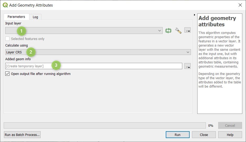Open Help for this algorithm
Screen dimensions: 246x142
click(x=230, y=135)
